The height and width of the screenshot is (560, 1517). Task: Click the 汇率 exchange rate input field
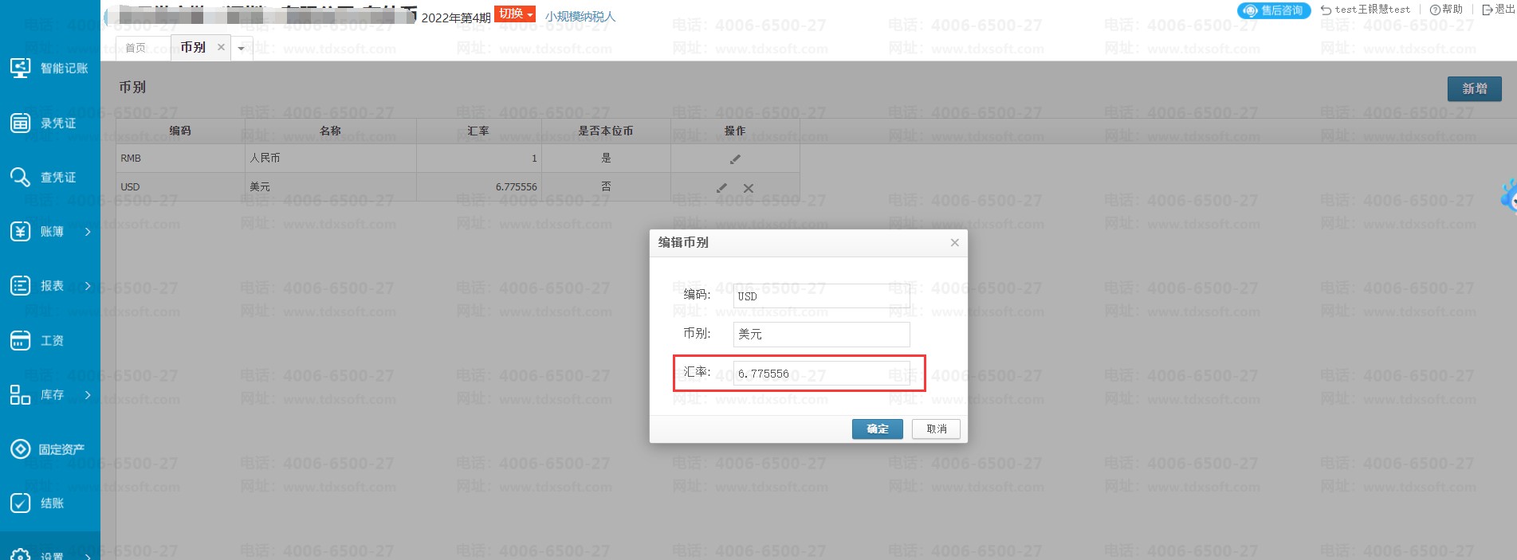tap(821, 374)
